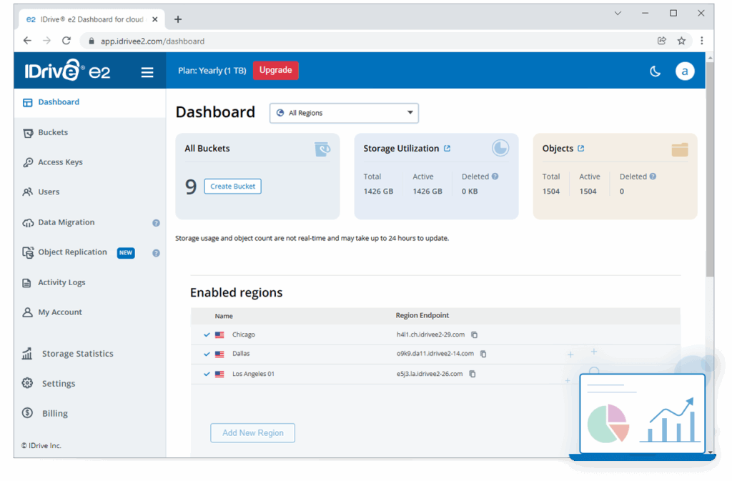Open the Buckets page in sidebar
The width and height of the screenshot is (732, 481).
(53, 132)
